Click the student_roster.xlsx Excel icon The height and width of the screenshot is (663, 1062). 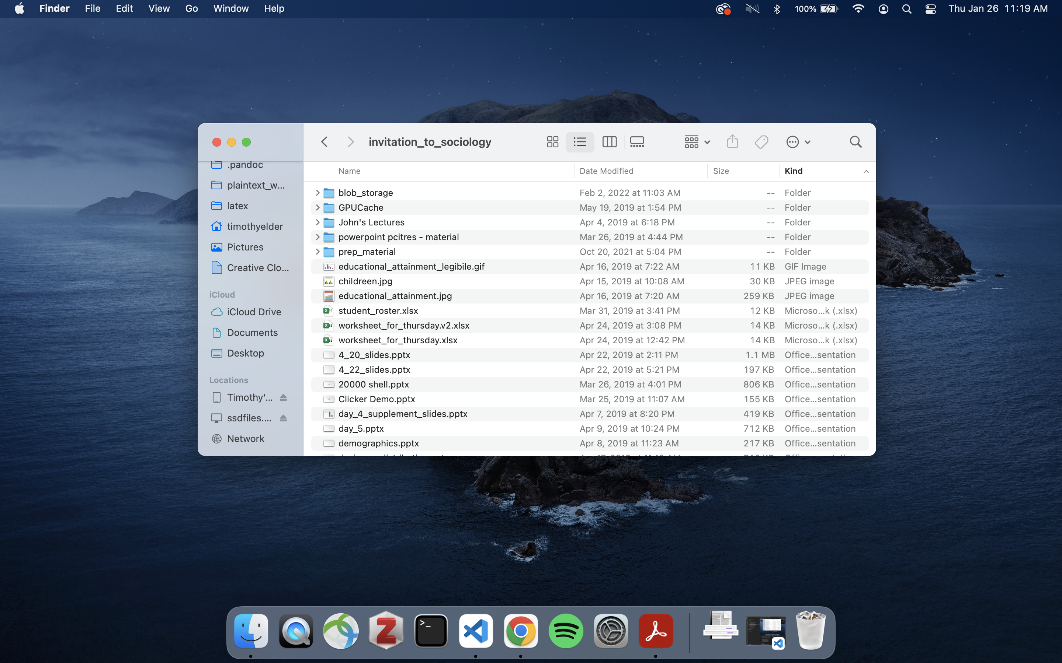328,311
